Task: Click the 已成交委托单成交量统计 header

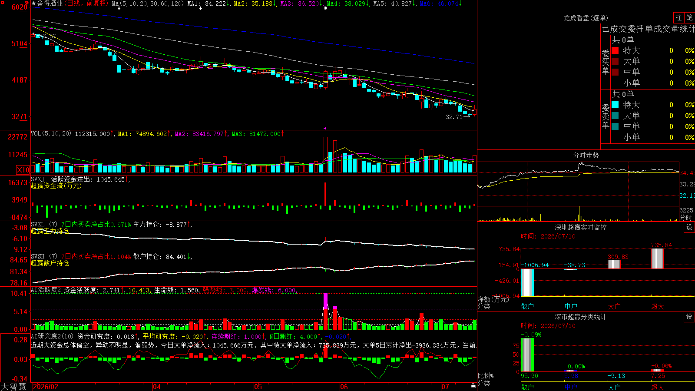Action: click(x=648, y=29)
